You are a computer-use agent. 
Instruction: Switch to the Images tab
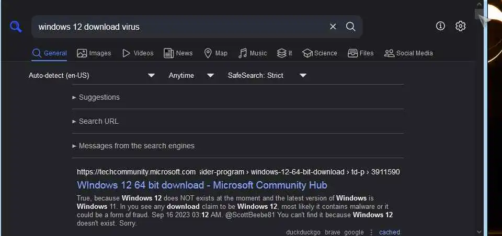click(x=94, y=53)
